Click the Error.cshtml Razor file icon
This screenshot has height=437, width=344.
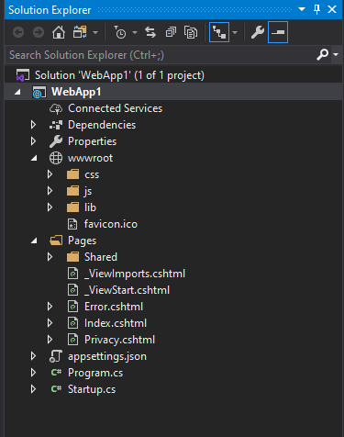tap(72, 307)
